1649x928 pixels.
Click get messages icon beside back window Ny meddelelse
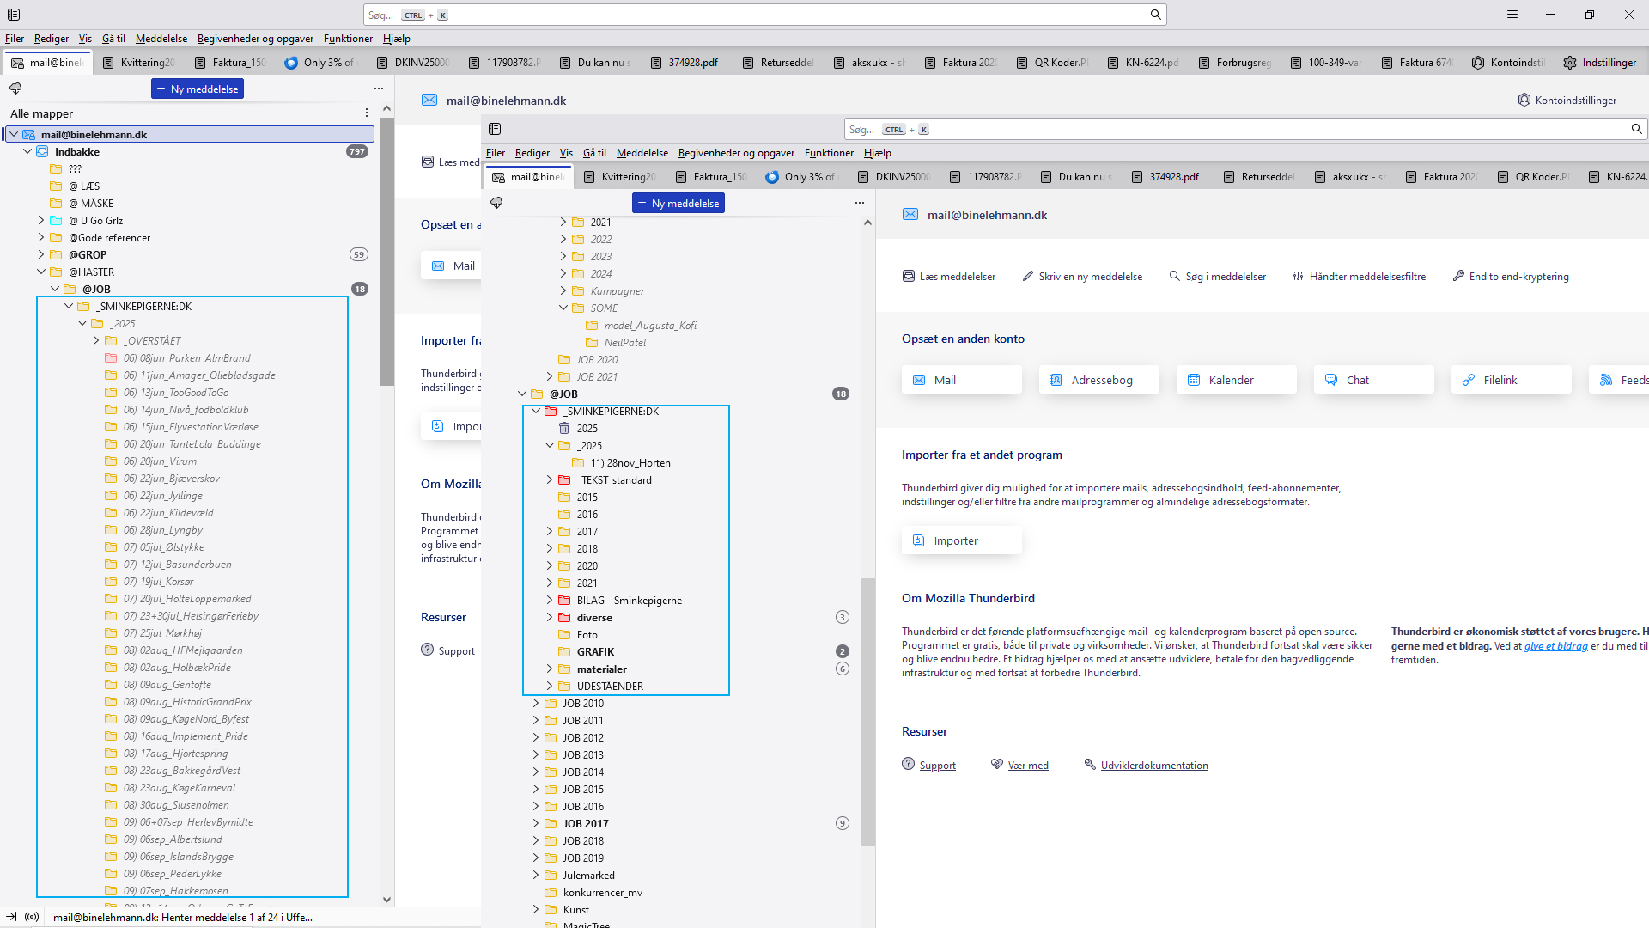pyautogui.click(x=15, y=89)
